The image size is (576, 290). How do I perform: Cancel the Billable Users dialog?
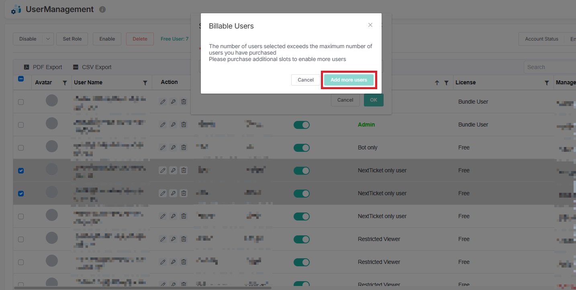305,80
